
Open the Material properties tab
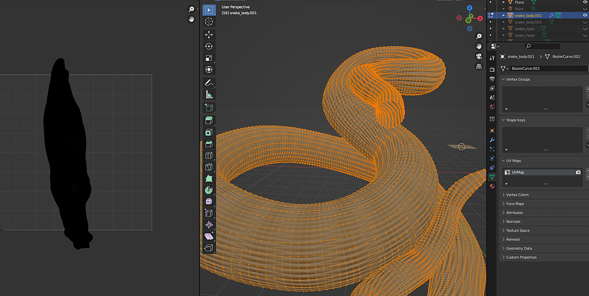(492, 186)
